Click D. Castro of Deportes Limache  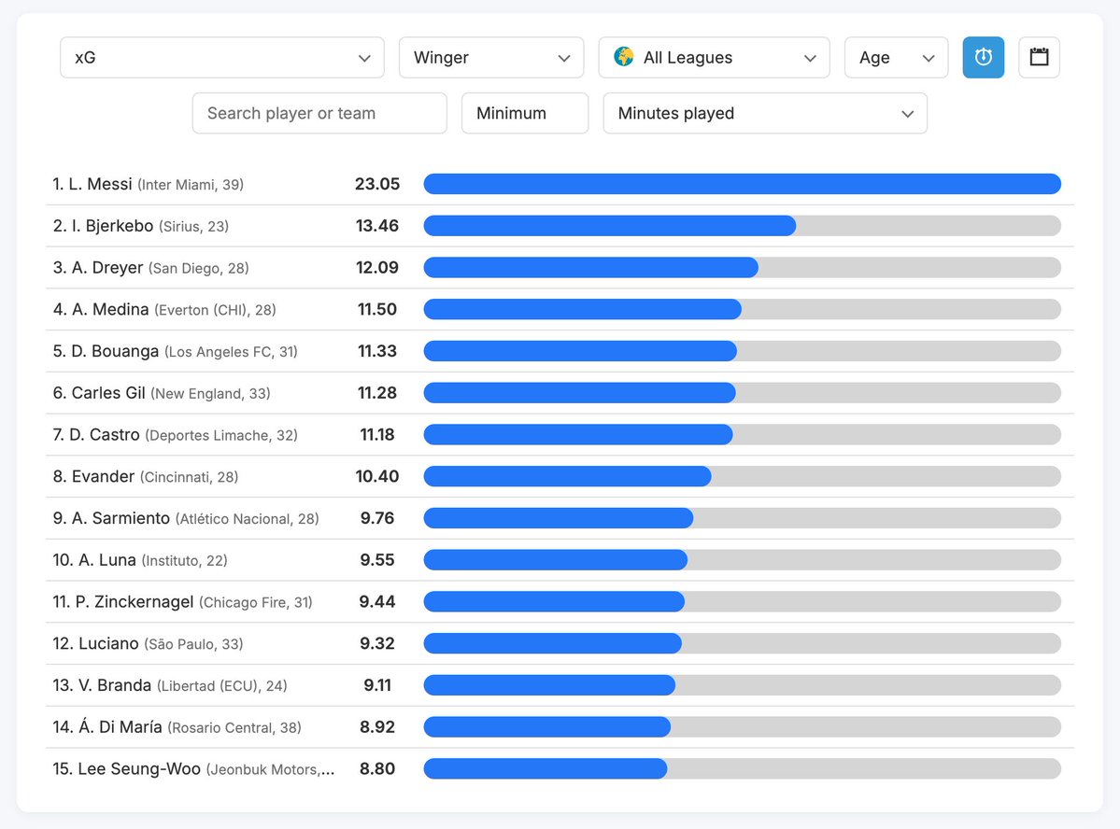[175, 435]
